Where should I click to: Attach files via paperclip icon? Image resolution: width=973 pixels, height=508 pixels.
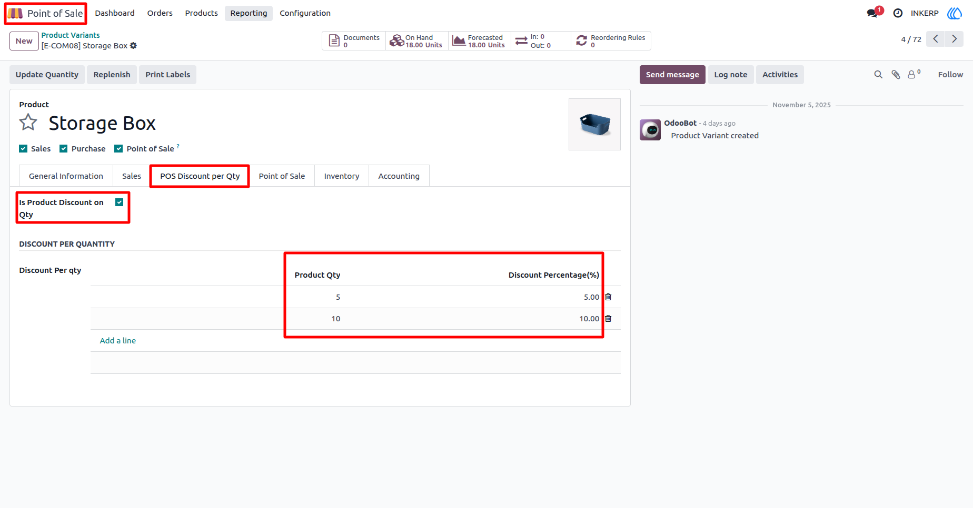896,75
